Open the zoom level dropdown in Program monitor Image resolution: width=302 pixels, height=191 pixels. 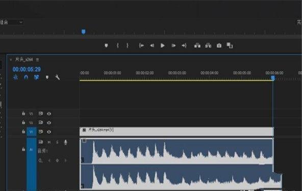(12, 22)
